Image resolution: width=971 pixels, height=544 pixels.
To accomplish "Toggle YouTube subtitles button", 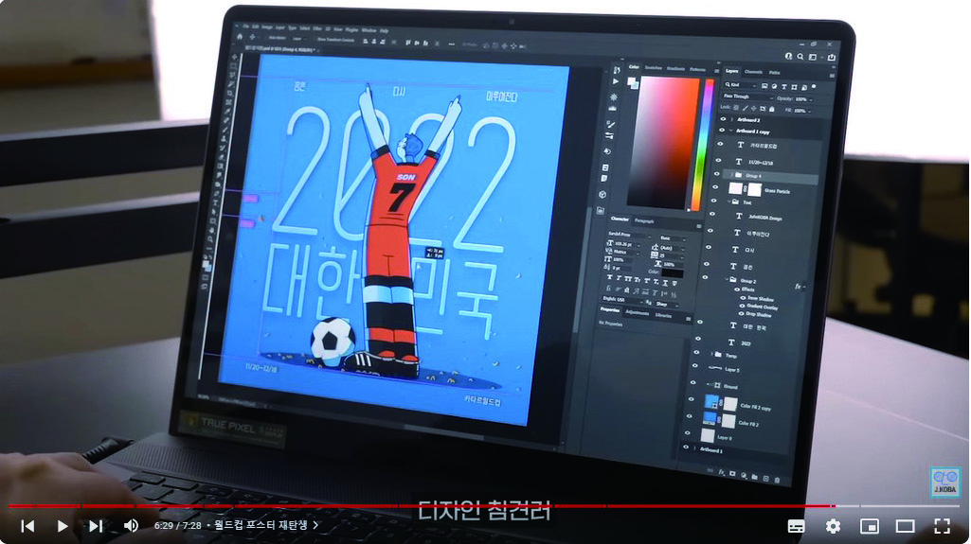I will [x=797, y=526].
